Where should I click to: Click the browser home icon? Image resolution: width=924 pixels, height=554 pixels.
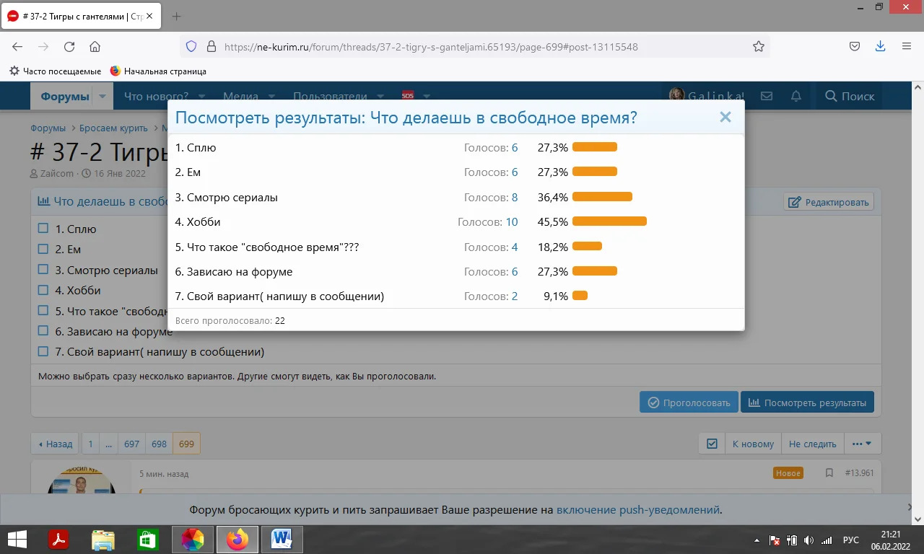[95, 47]
